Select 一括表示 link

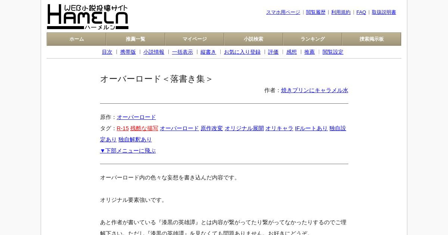pyautogui.click(x=183, y=52)
